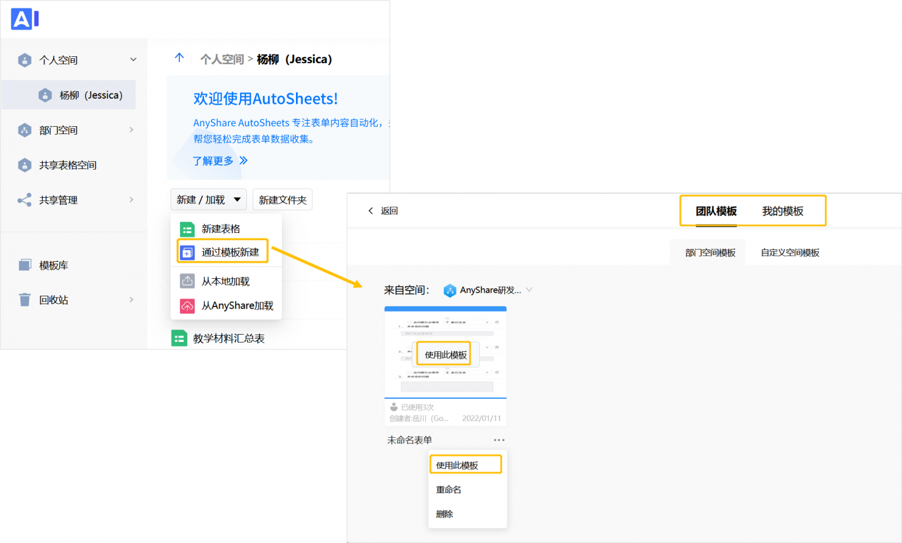Expand the 回收站 chevron
The height and width of the screenshot is (543, 902).
131,300
